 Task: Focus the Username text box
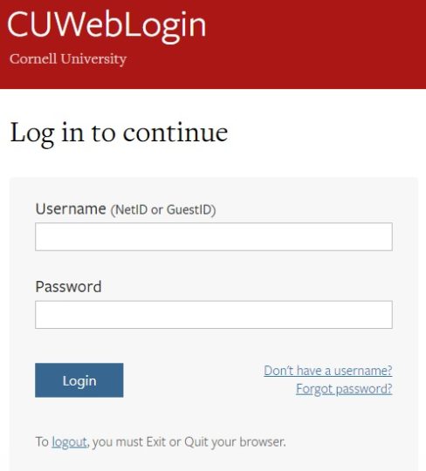tap(214, 236)
